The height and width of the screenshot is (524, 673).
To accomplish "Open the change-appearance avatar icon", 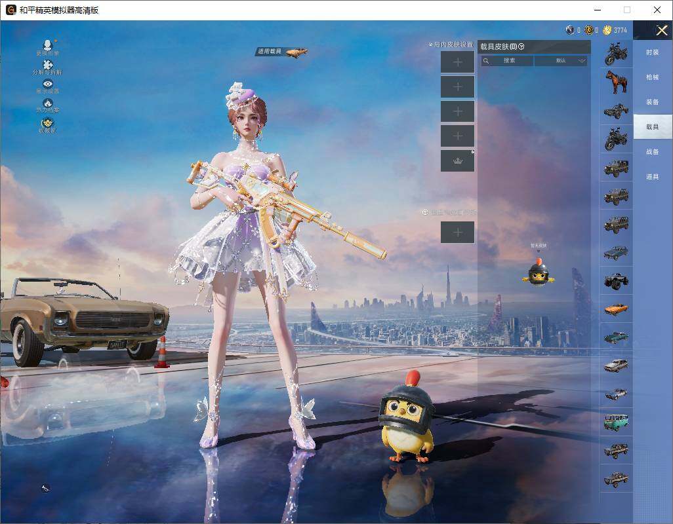I will click(48, 45).
